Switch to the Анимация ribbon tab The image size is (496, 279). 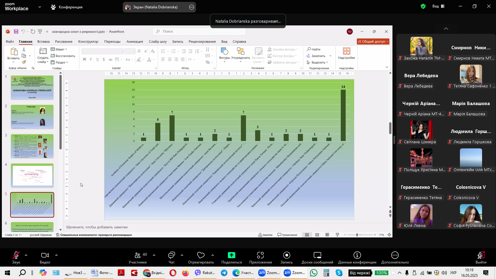coord(135,42)
